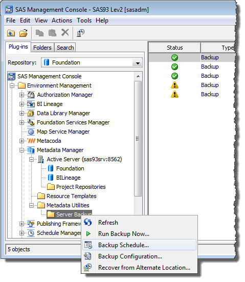Click the Publishing Framework icon
245x282 pixels.
coord(31,224)
